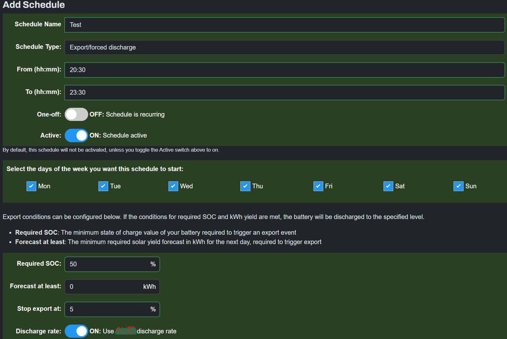Open the Schedule Type dropdown
507x339 pixels.
(x=284, y=48)
